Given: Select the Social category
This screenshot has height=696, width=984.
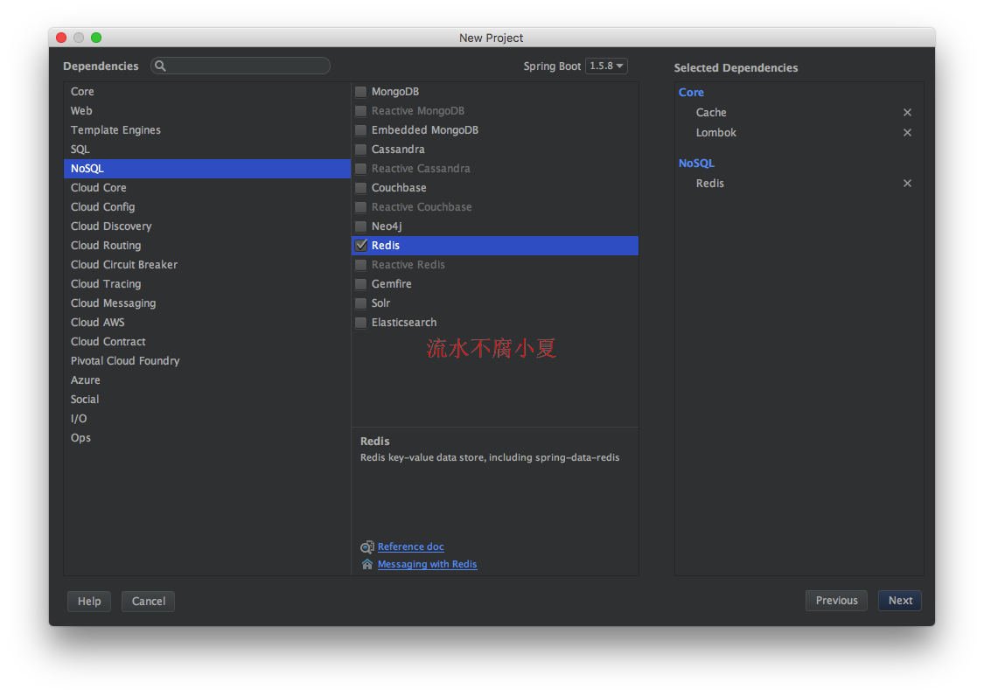Looking at the screenshot, I should [207, 399].
